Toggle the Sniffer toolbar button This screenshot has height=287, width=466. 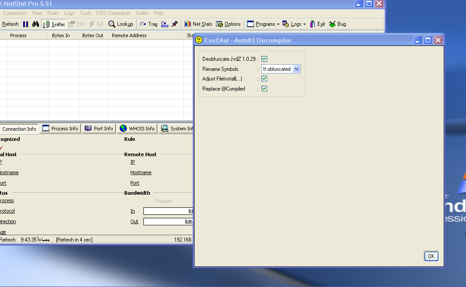pyautogui.click(x=54, y=24)
